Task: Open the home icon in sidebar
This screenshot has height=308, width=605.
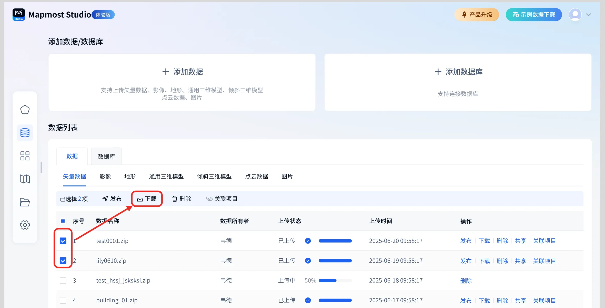Action: (x=25, y=110)
